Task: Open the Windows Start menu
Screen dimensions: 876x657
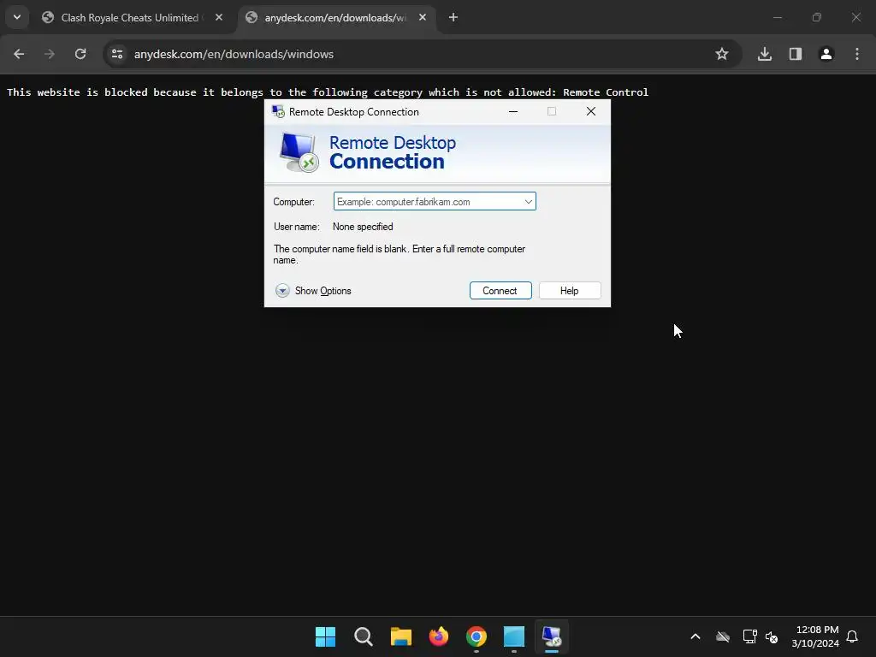Action: tap(325, 636)
